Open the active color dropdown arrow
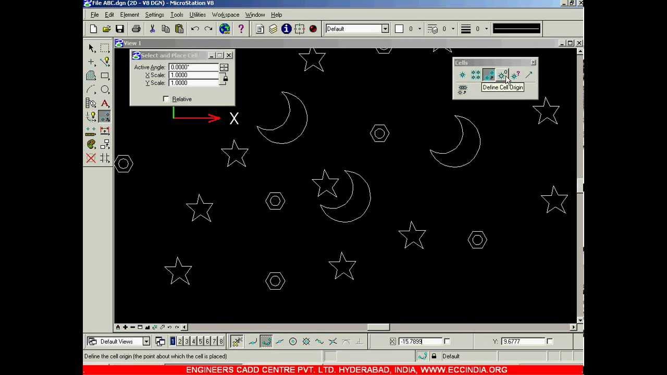 420,29
